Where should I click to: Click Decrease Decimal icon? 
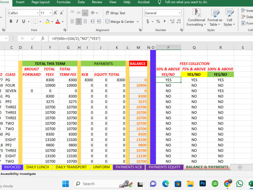178,21
